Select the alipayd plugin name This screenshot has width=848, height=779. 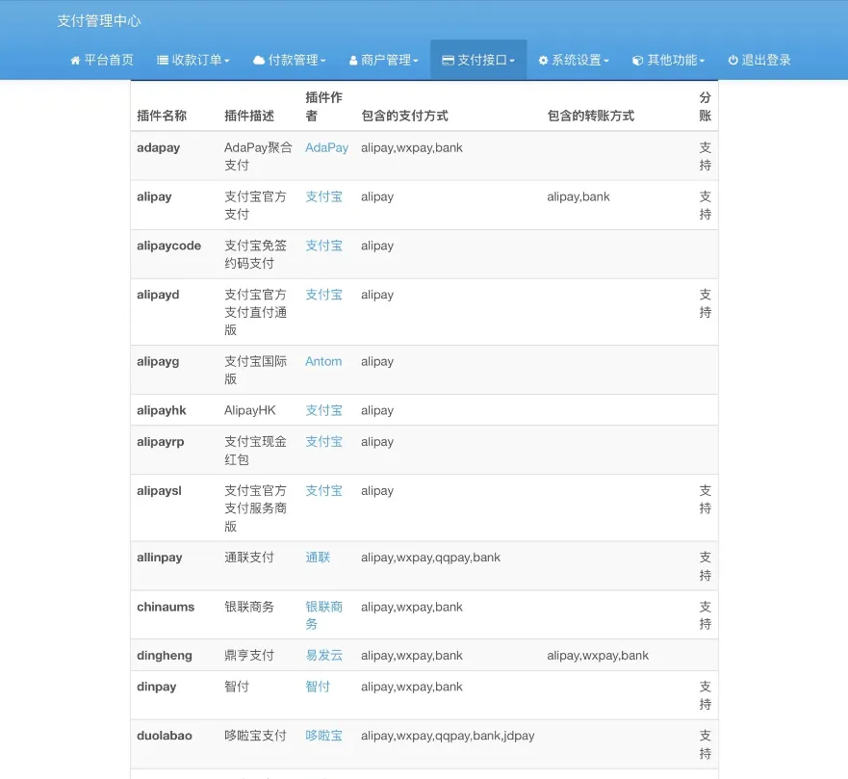pos(158,295)
